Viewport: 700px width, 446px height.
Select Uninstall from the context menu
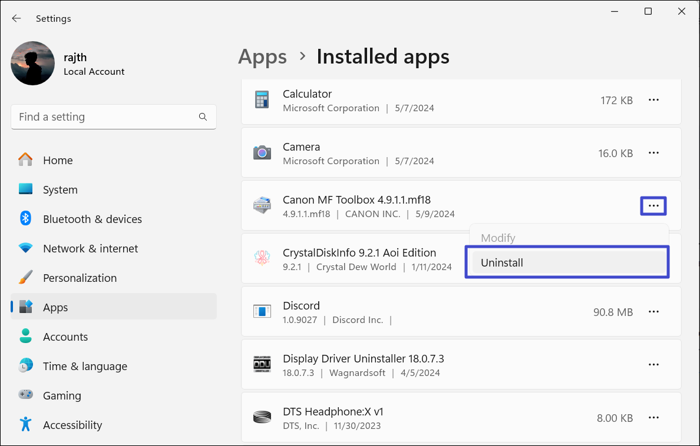(x=502, y=262)
